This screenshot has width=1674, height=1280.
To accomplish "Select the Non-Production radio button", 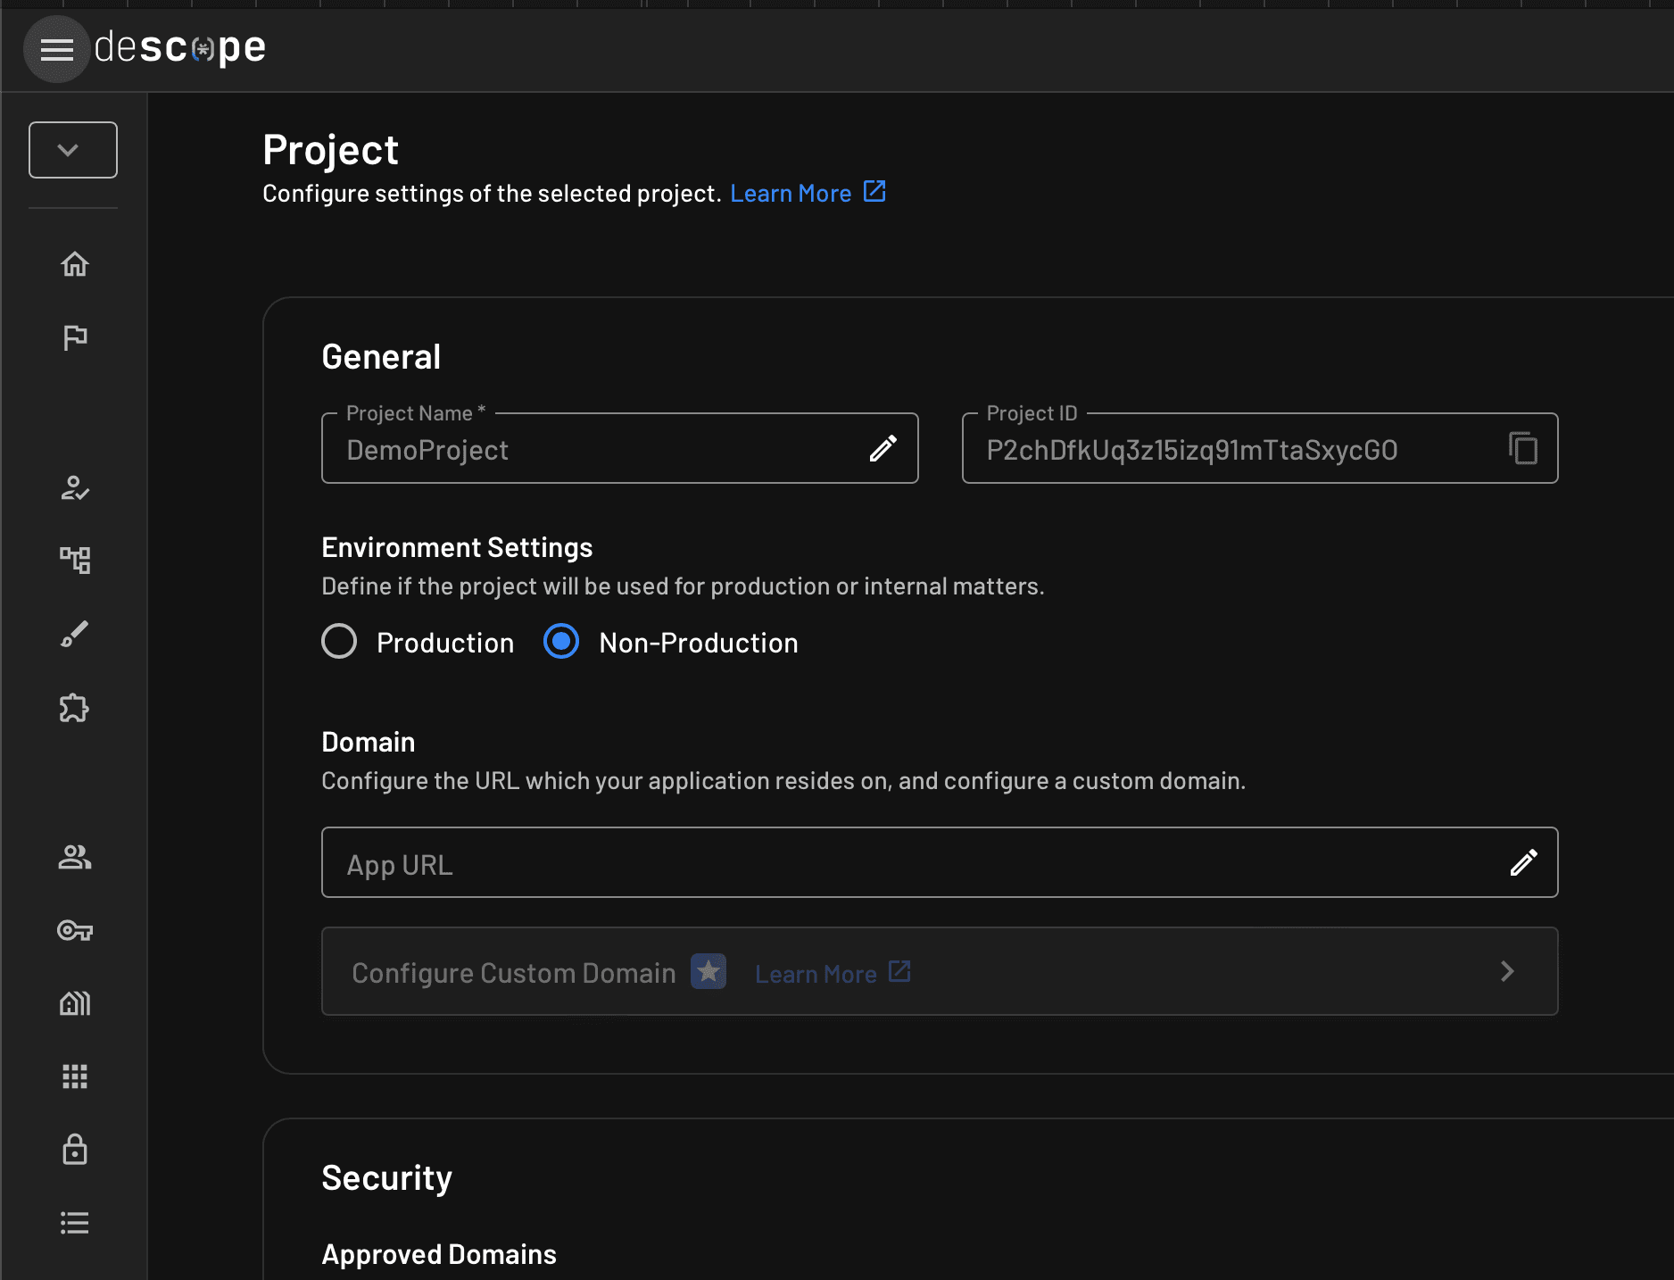I will (x=560, y=642).
